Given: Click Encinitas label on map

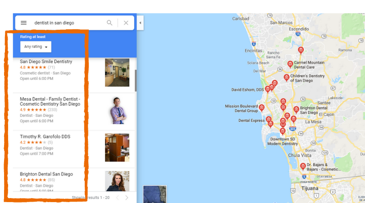Looking at the screenshot, I should click(x=253, y=51).
